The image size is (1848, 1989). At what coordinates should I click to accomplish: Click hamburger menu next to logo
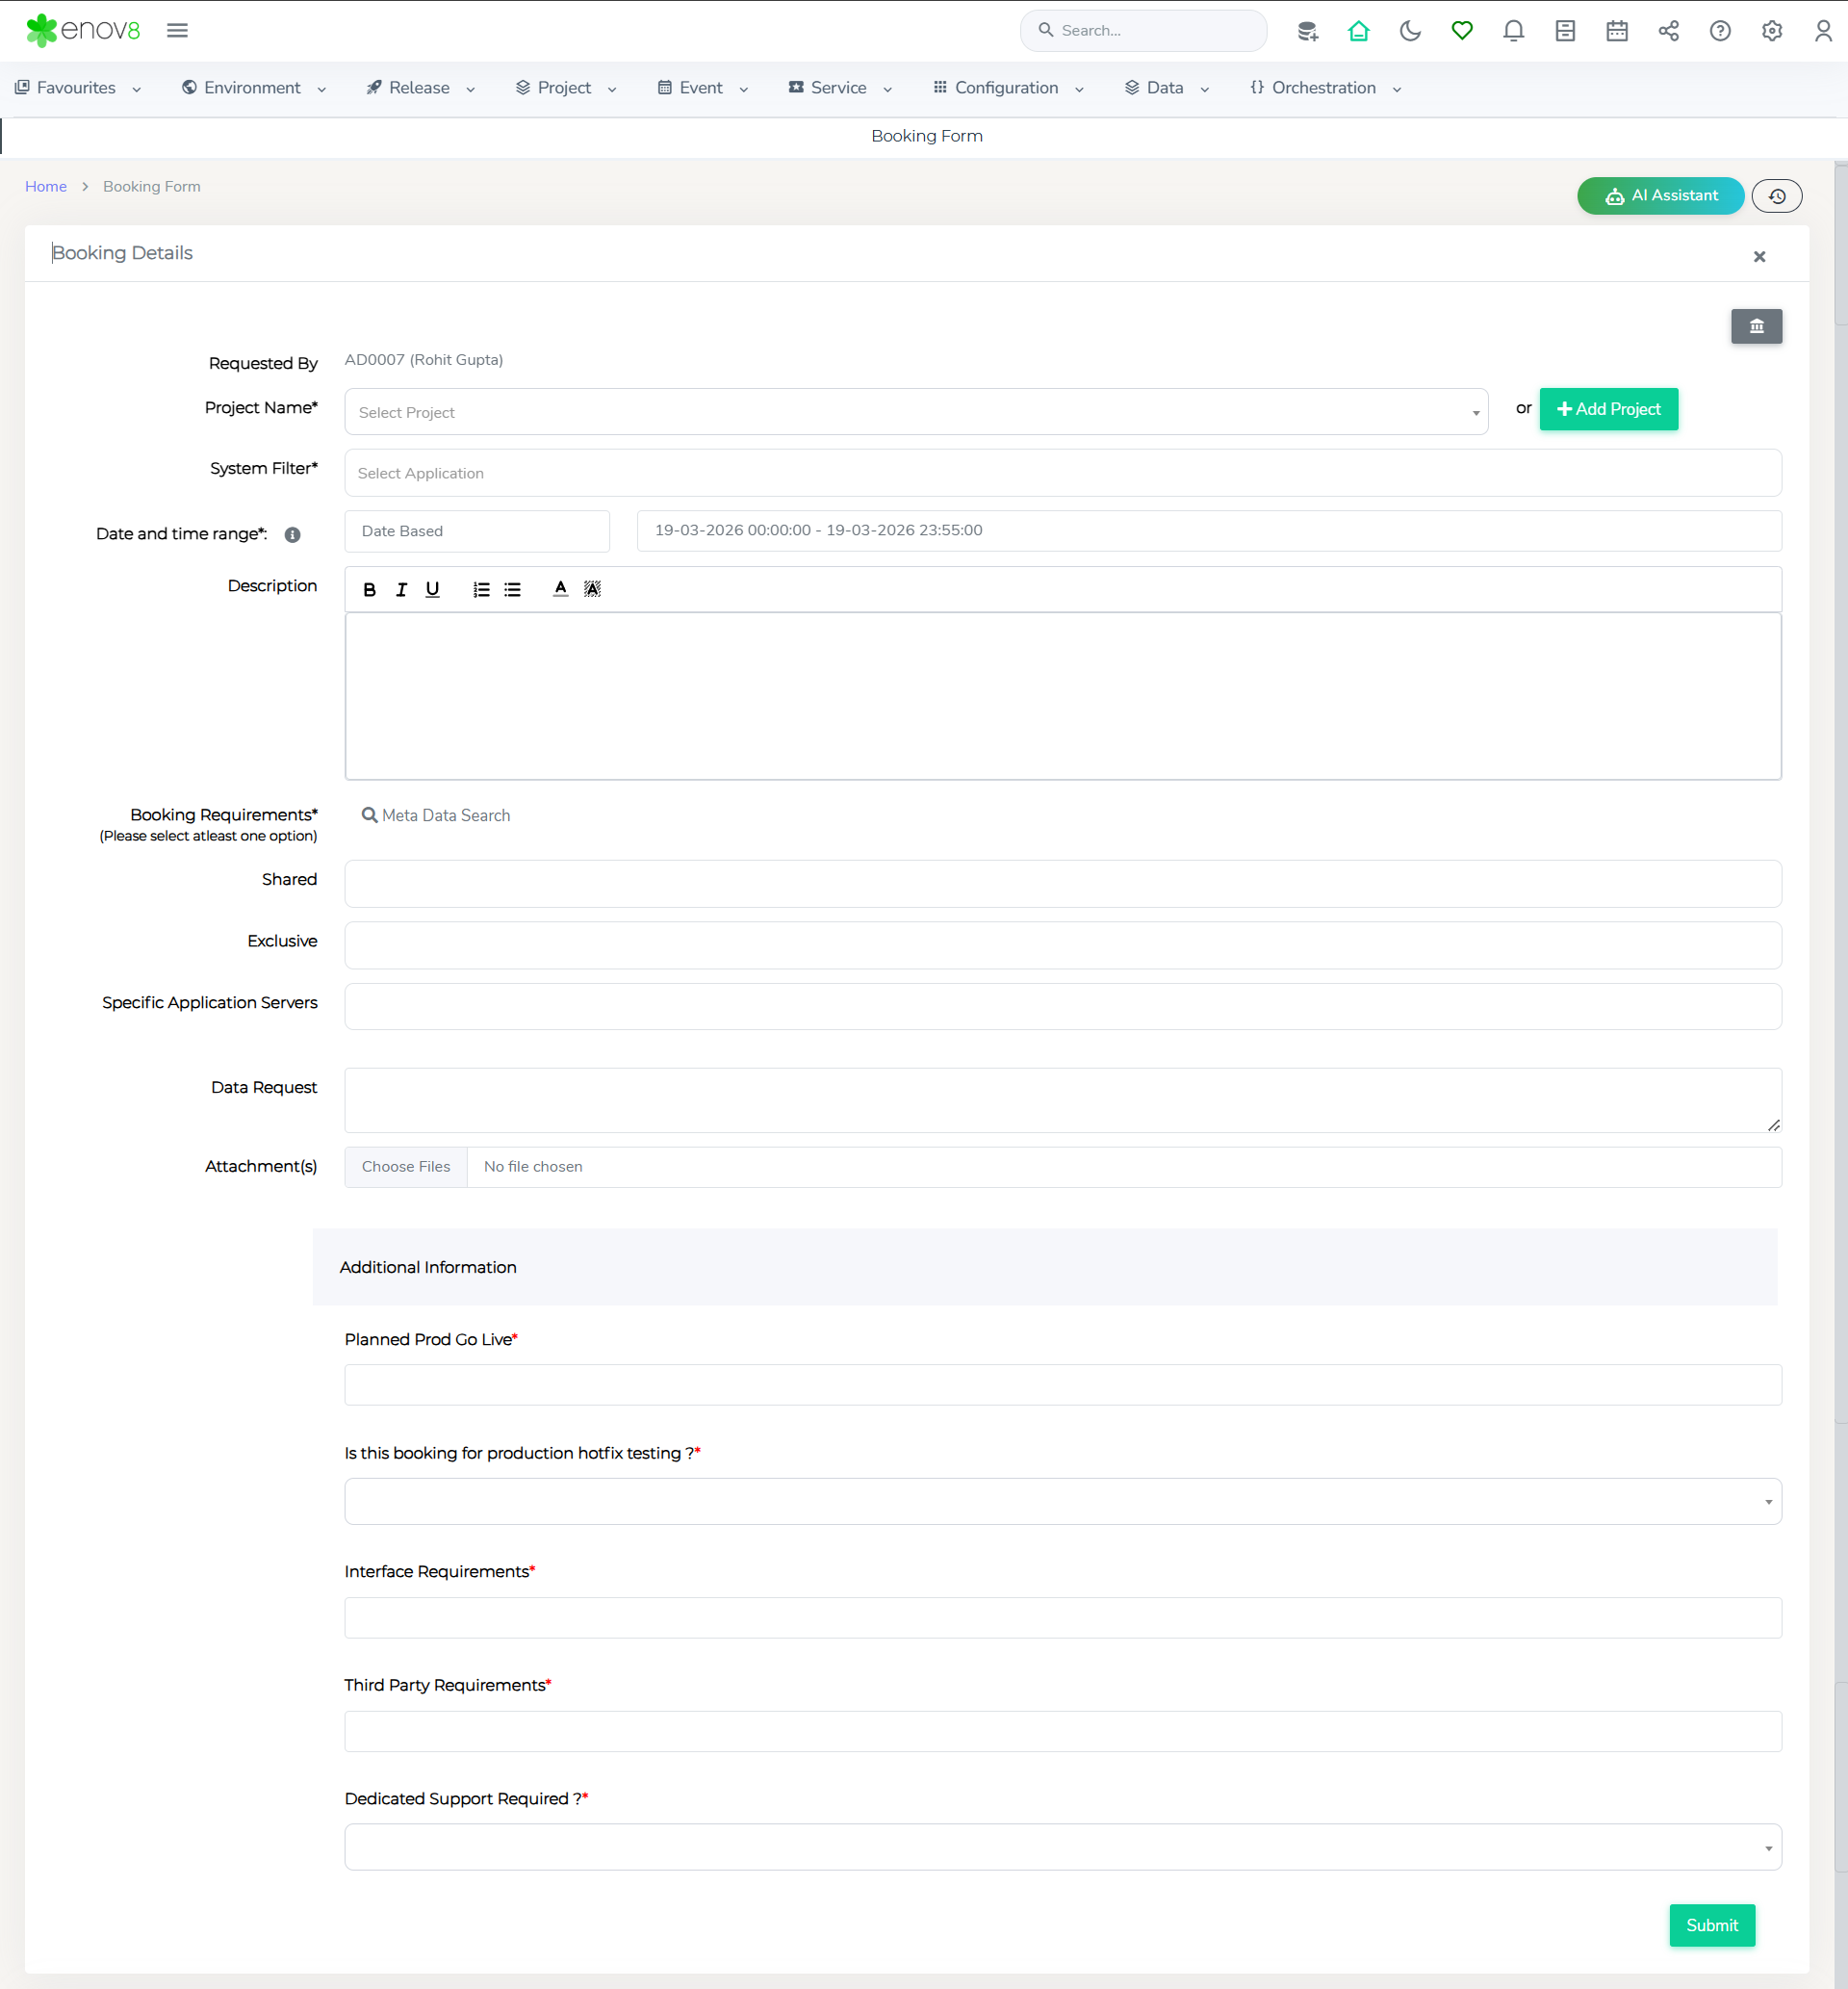point(177,31)
